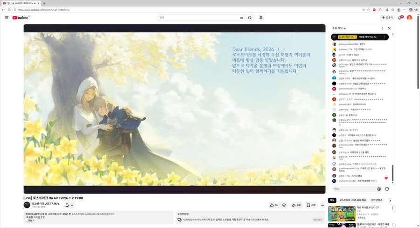Close the live chat panel

389,28
